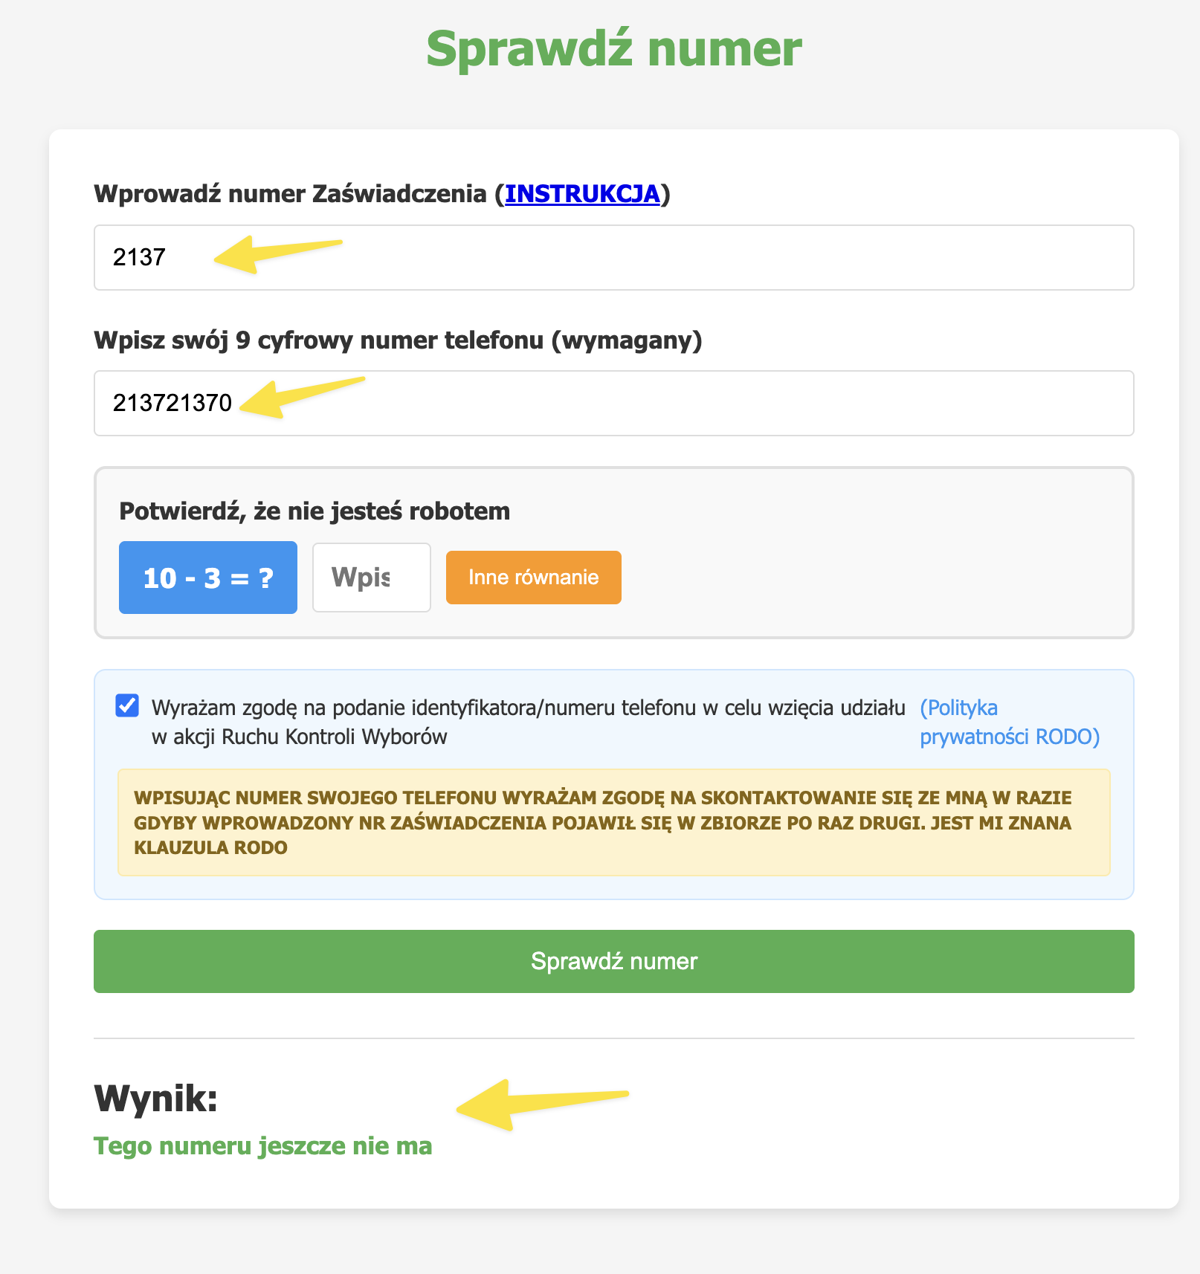Click the INSTRUKCJA link
This screenshot has height=1274, width=1200.
tap(582, 194)
